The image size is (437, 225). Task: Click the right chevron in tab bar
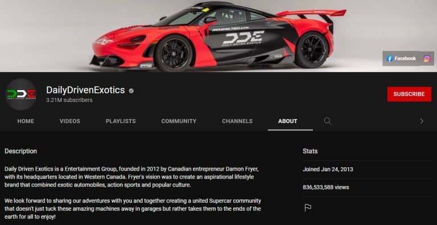coord(422,121)
